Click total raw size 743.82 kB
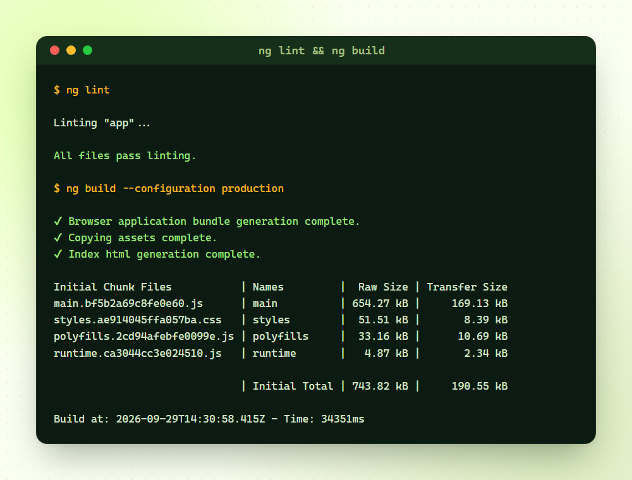The image size is (632, 480). tap(380, 386)
